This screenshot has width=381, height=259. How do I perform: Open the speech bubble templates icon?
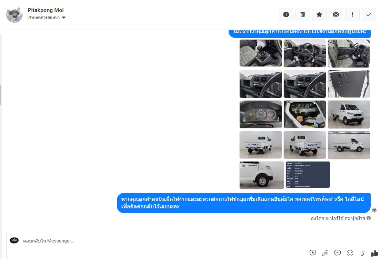click(x=337, y=253)
